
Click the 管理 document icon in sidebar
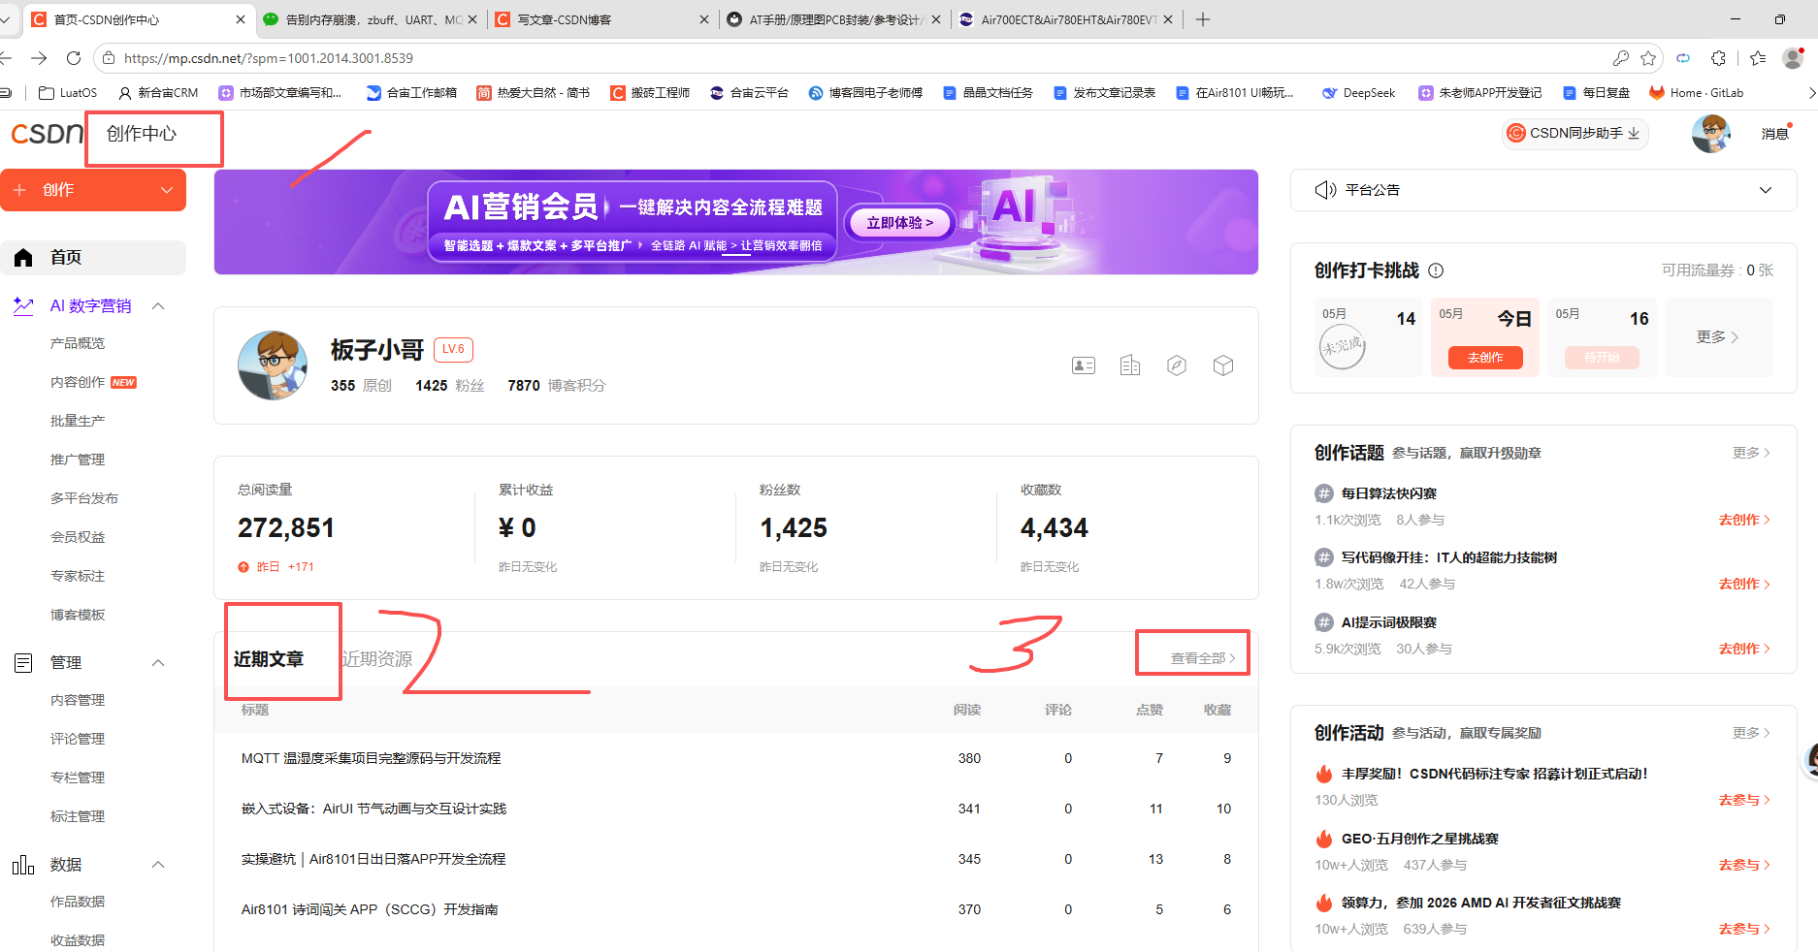[23, 663]
